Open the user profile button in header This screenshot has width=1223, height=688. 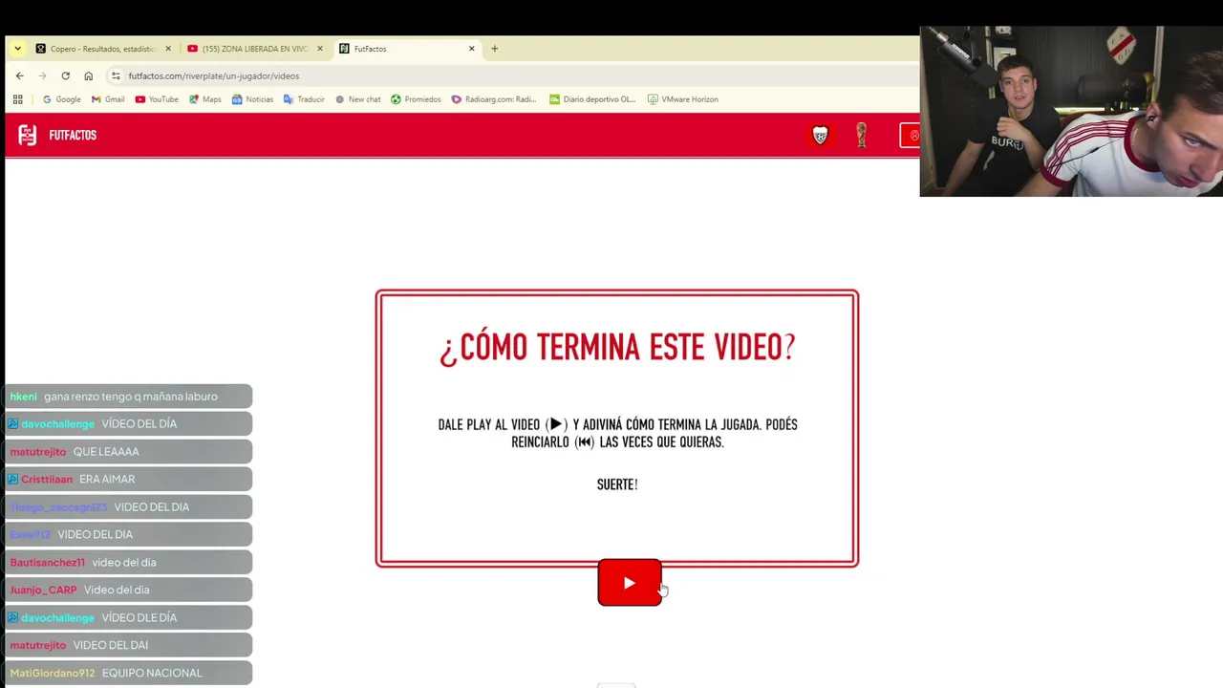pos(911,136)
